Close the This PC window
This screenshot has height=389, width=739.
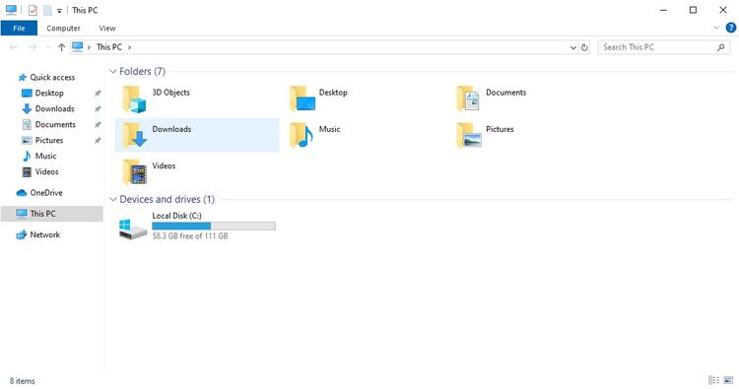point(723,10)
